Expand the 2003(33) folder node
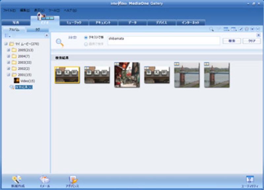The width and height of the screenshot is (264, 190). (9, 62)
